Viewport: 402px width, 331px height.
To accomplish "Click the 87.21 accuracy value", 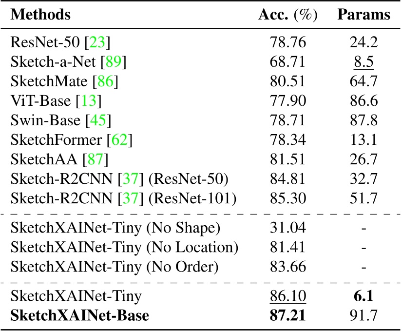I will coord(287,316).
